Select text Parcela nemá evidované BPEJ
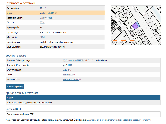The width and height of the screenshot is (166, 124). [x=21, y=114]
